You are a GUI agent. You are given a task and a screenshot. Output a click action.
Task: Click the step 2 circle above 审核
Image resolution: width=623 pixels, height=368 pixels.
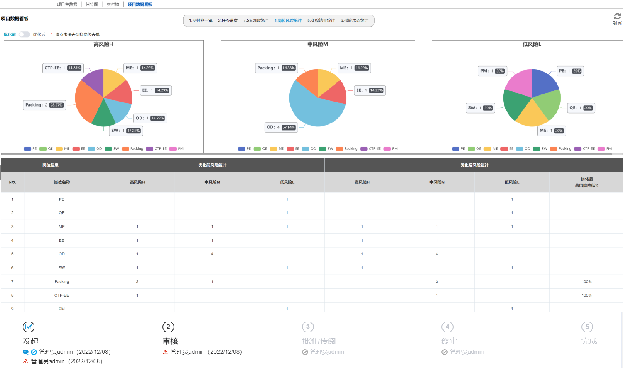168,327
